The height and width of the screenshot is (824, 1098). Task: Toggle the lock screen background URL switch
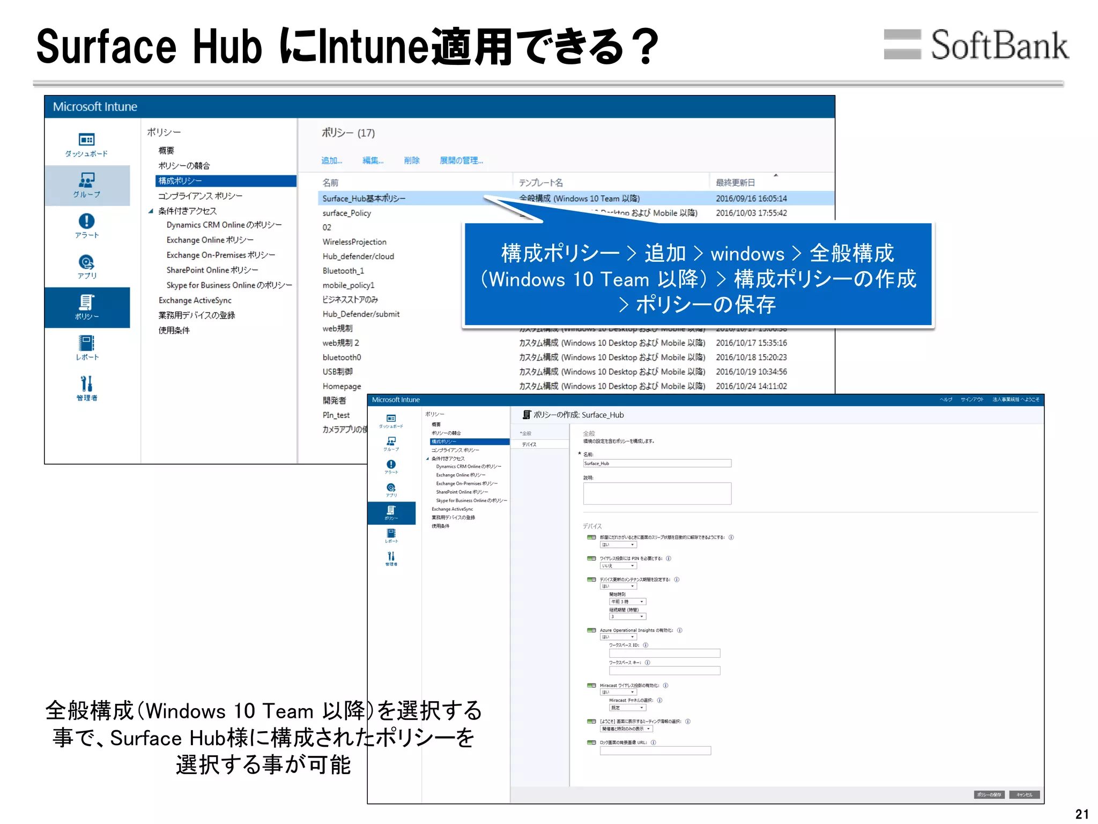point(591,742)
